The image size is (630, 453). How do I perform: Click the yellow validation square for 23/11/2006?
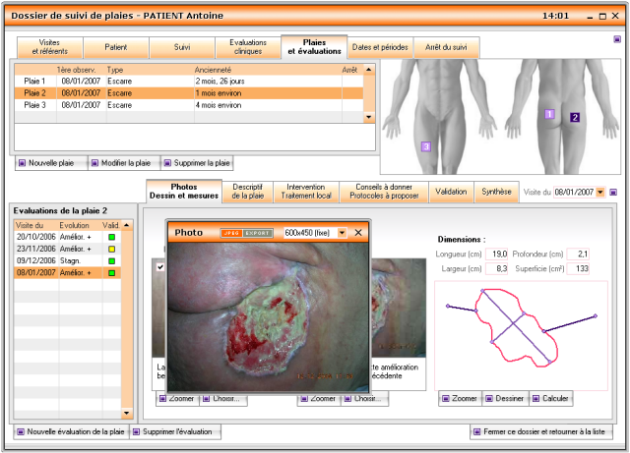(111, 250)
